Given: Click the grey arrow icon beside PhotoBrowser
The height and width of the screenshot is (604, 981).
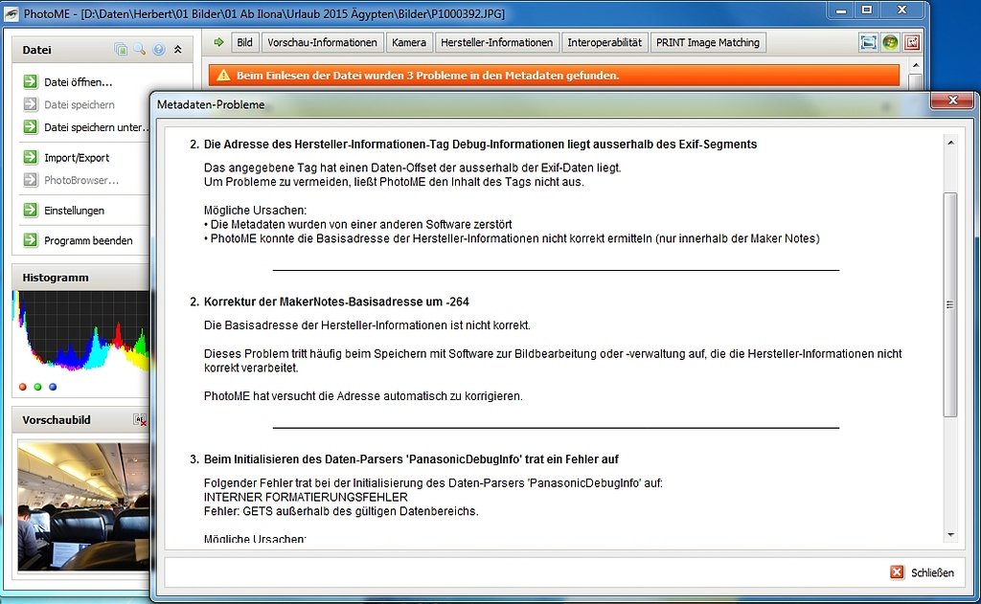Looking at the screenshot, I should pyautogui.click(x=30, y=179).
